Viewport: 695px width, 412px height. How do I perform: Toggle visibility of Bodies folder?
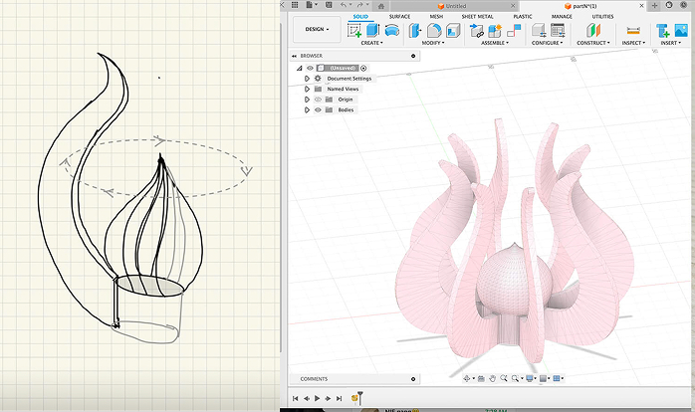click(x=318, y=109)
